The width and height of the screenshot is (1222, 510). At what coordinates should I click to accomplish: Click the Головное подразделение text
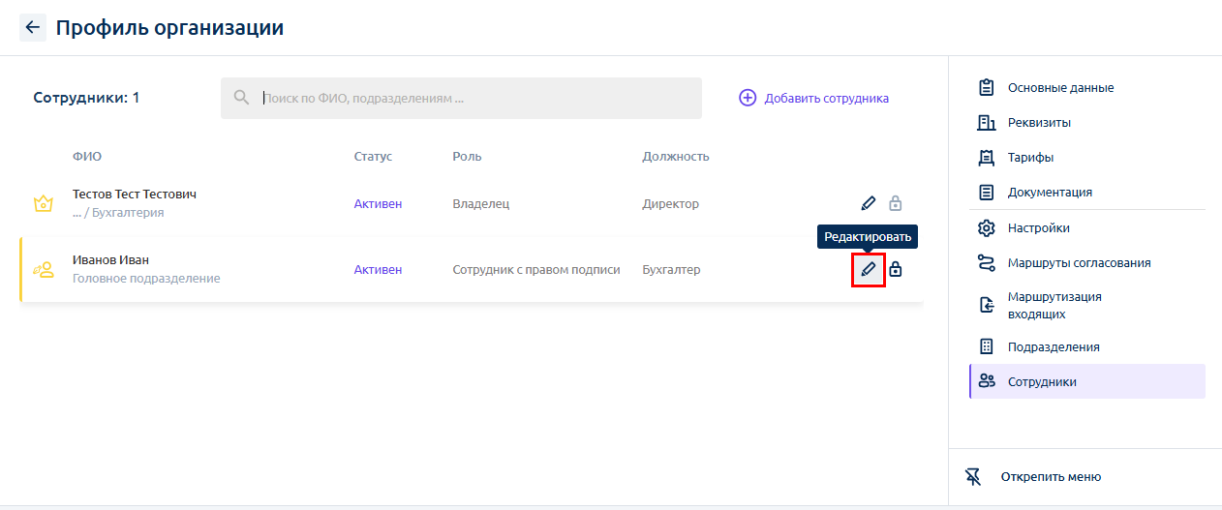pos(146,279)
